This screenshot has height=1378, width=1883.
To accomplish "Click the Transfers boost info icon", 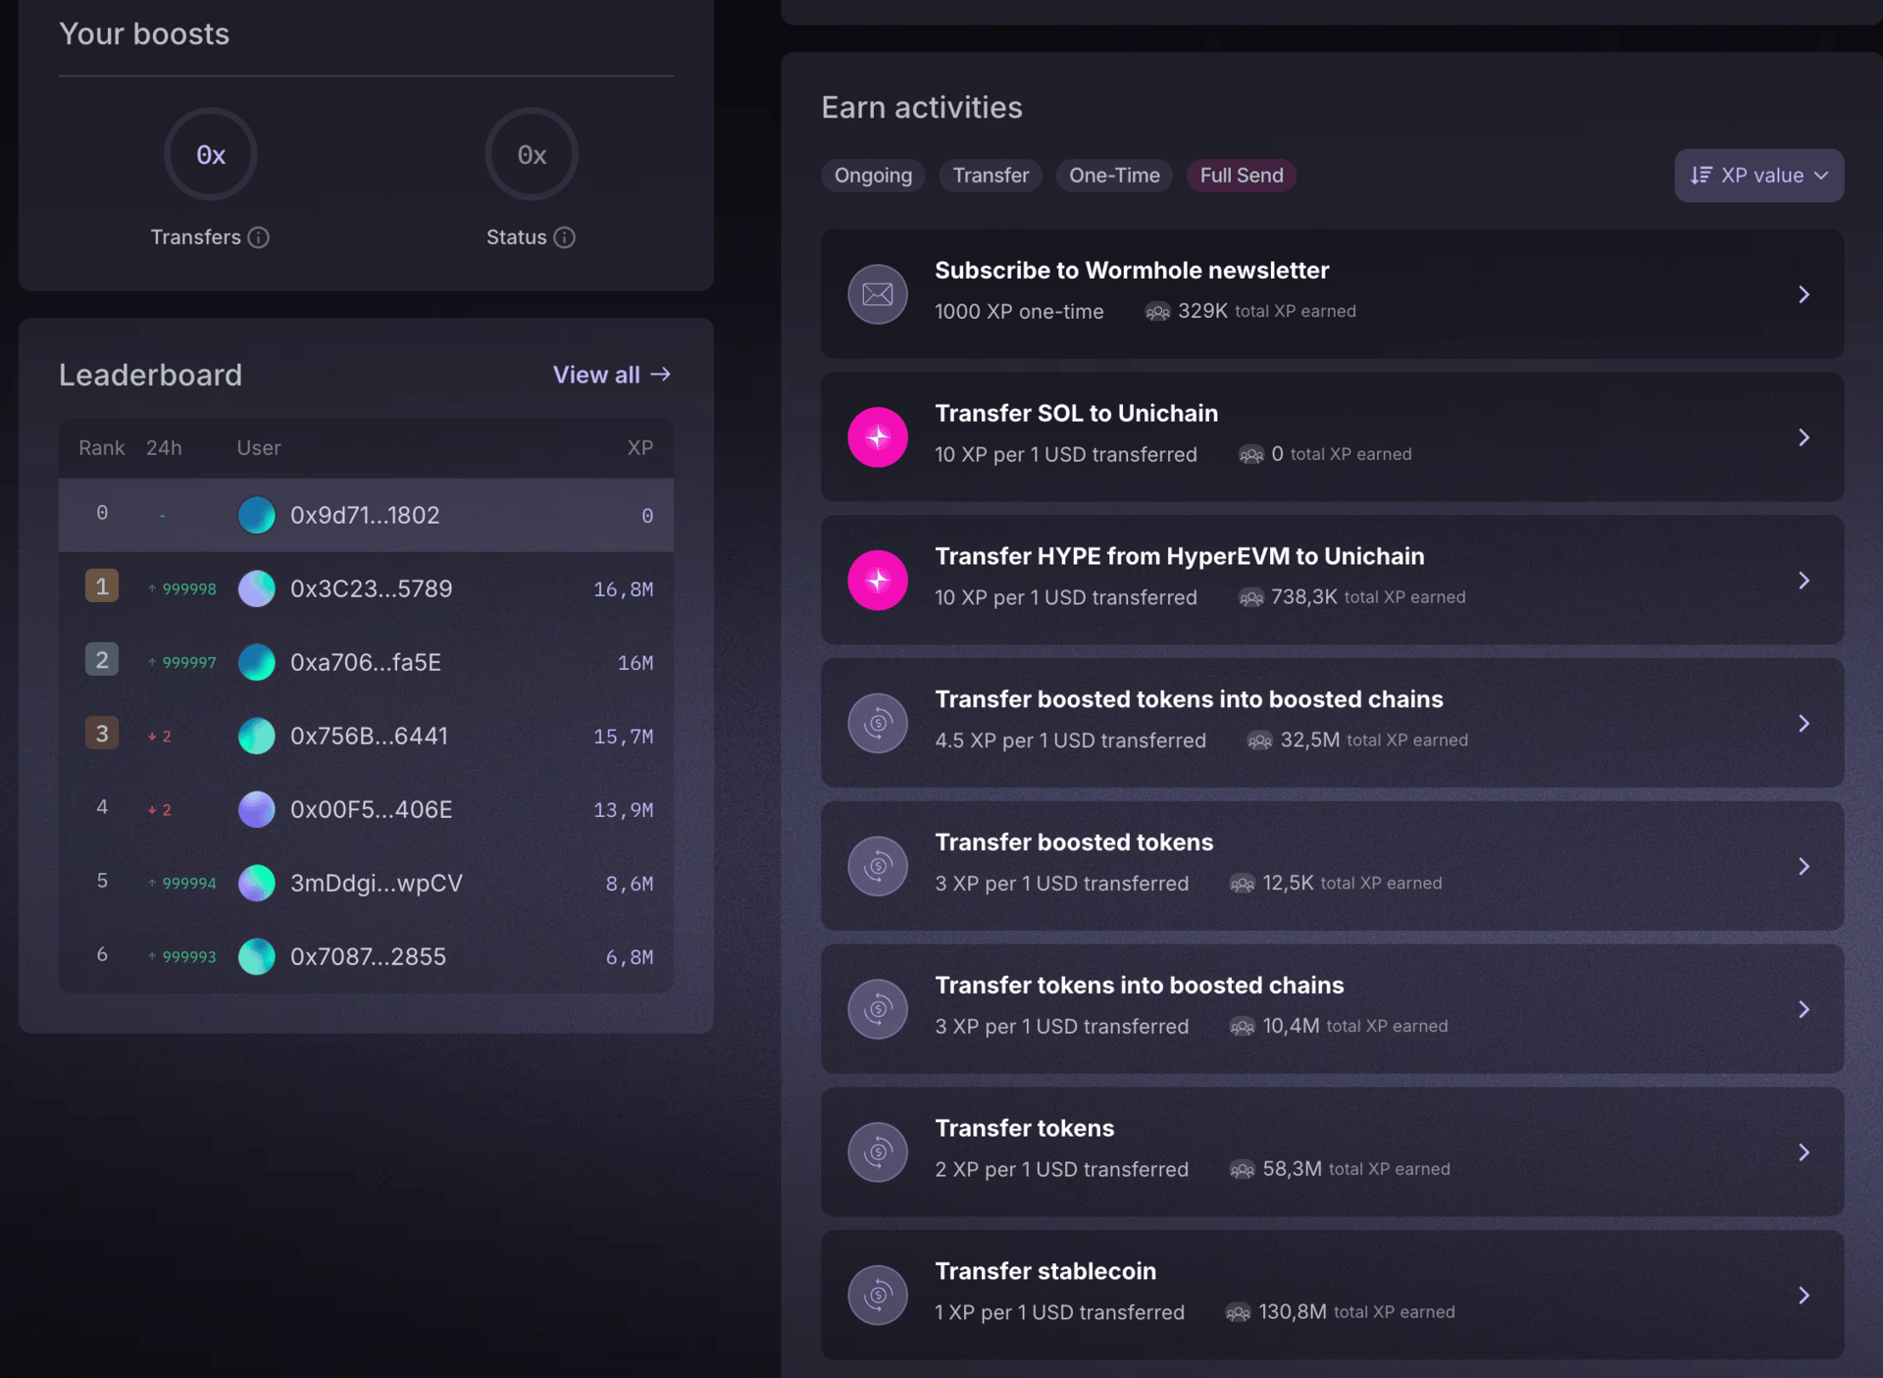I will click(x=258, y=237).
